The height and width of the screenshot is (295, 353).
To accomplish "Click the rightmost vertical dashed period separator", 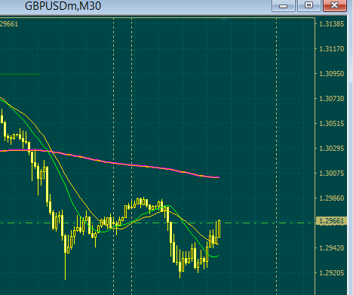I will [277, 156].
